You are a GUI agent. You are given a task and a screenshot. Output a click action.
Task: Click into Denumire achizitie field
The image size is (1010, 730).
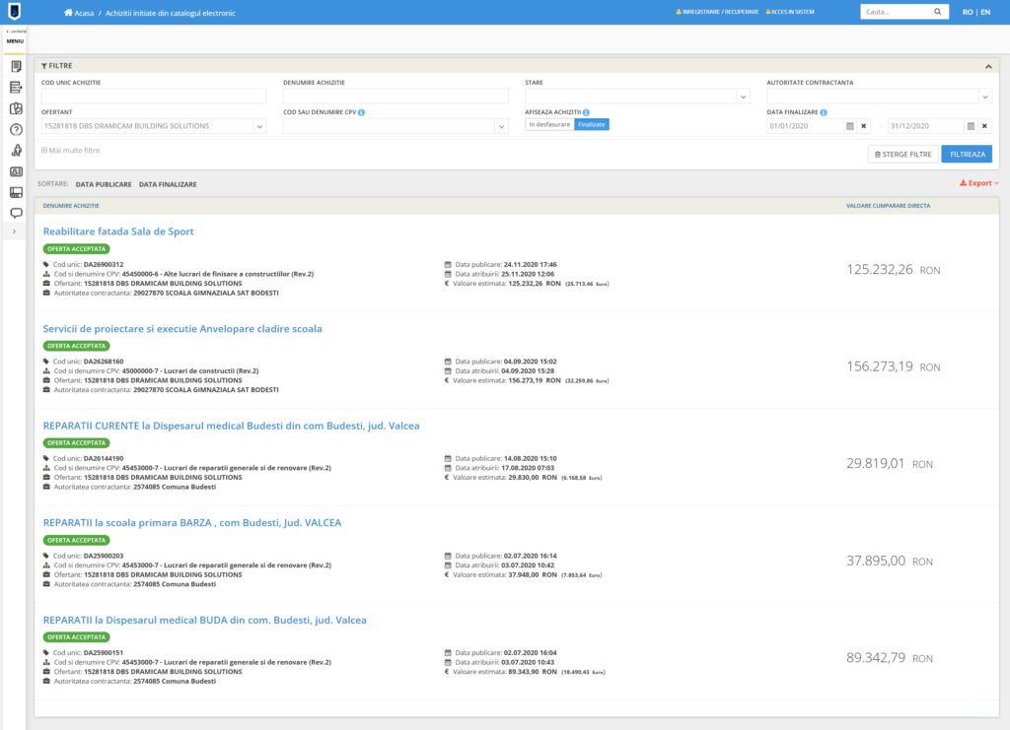[x=396, y=96]
